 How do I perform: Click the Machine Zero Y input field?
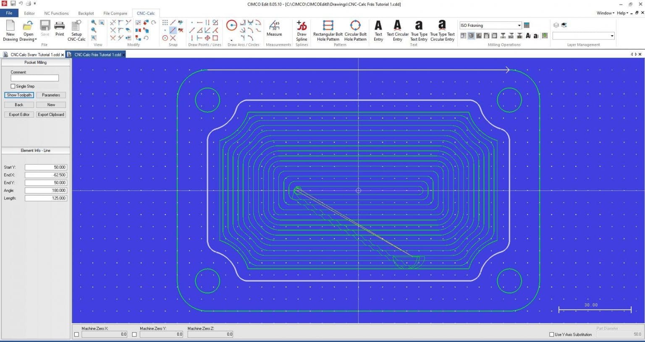(161, 334)
